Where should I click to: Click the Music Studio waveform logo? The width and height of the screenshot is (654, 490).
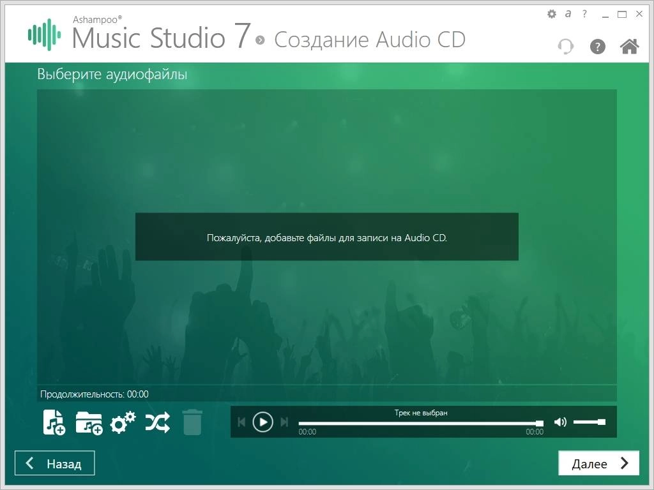tap(44, 34)
